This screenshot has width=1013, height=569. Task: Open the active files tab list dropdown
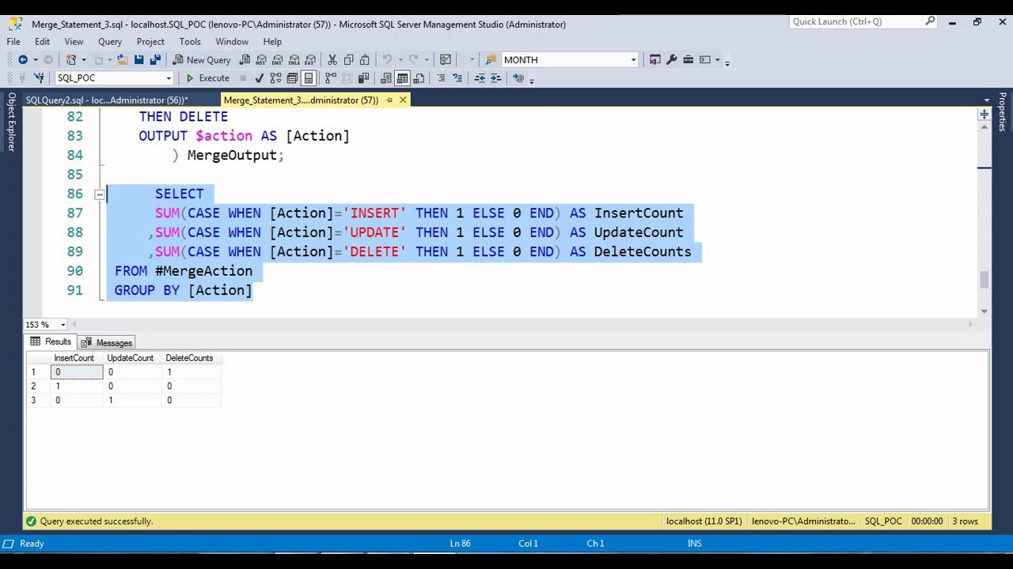click(x=987, y=100)
